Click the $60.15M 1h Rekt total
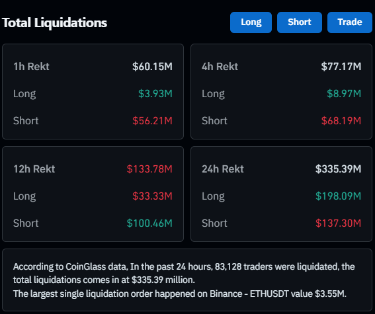The height and width of the screenshot is (314, 375). pyautogui.click(x=152, y=66)
